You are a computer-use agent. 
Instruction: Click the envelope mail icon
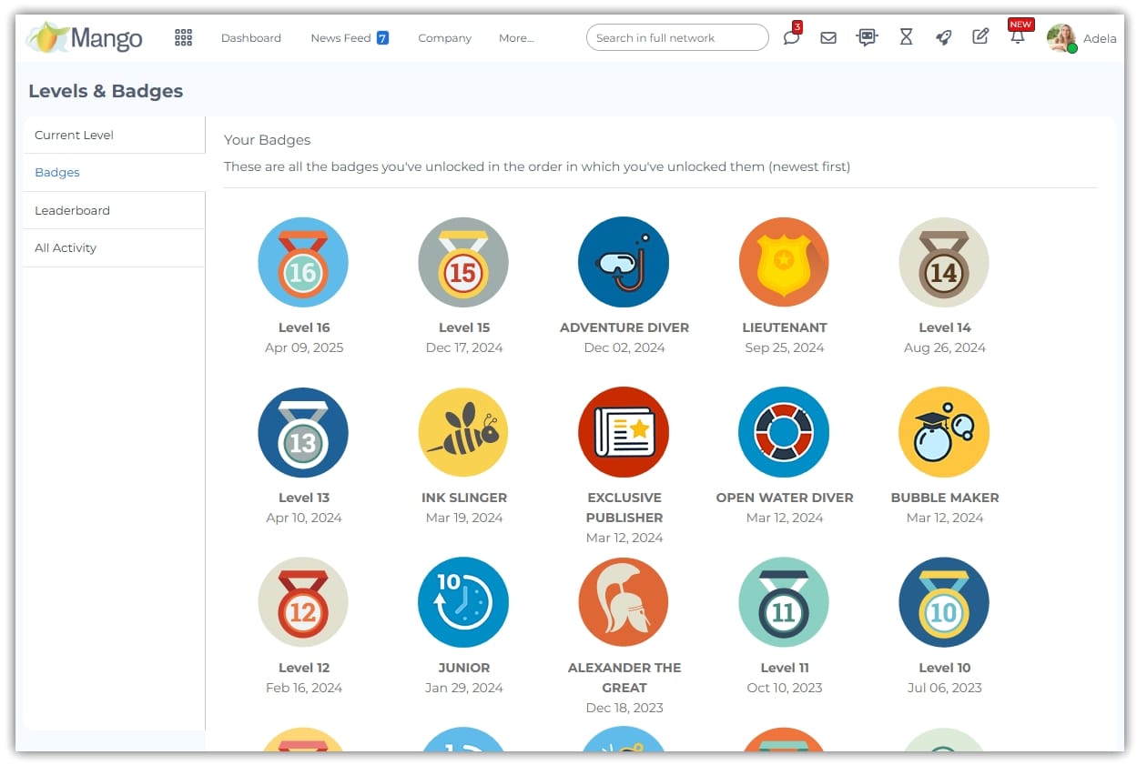coord(828,37)
